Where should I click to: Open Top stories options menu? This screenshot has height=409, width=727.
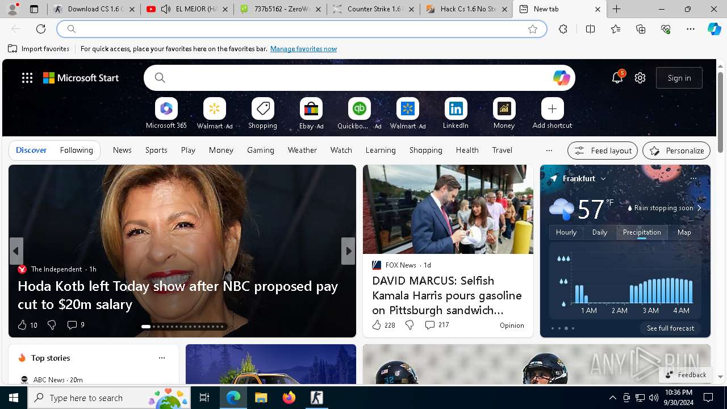click(162, 358)
